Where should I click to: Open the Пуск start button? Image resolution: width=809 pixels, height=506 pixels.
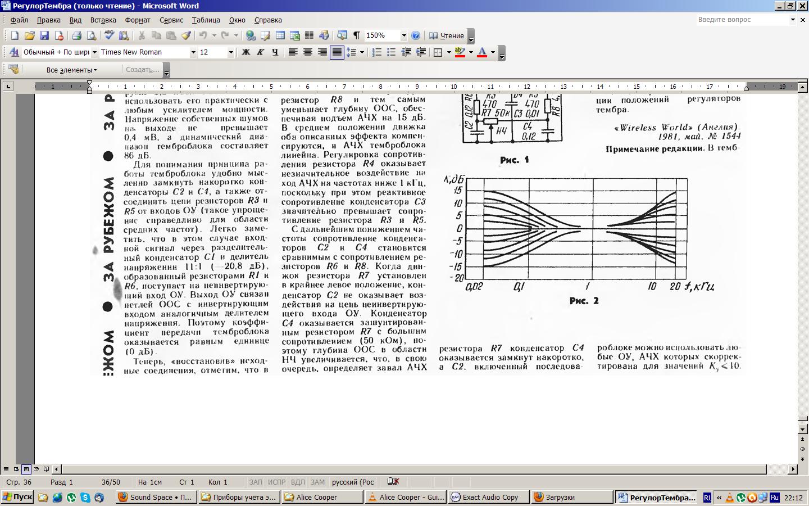click(x=17, y=497)
